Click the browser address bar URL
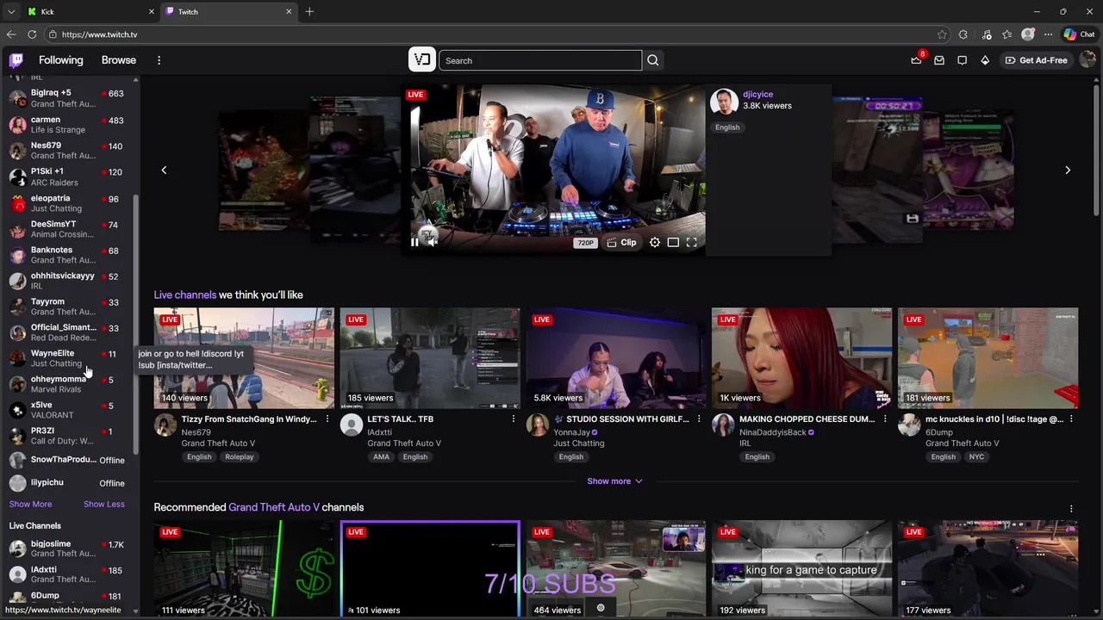The image size is (1103, 620). click(x=99, y=34)
